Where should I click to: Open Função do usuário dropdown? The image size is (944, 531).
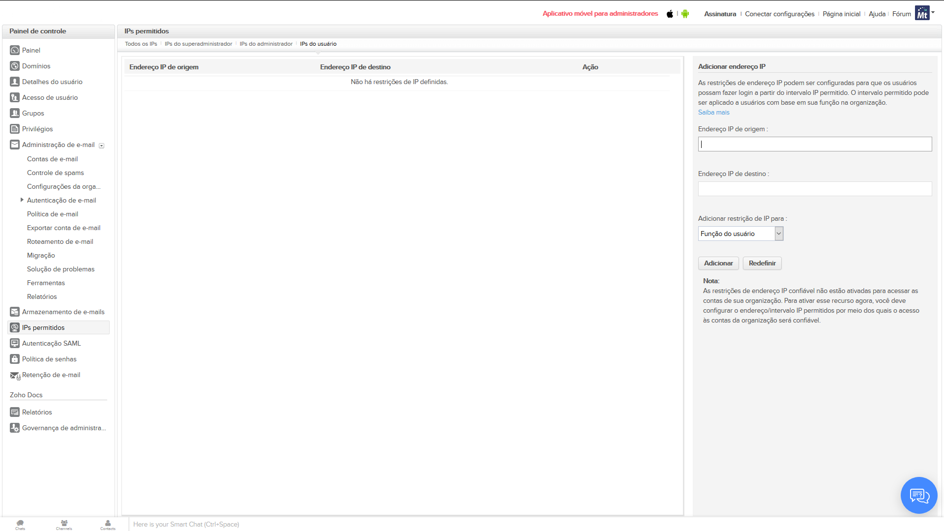click(740, 234)
